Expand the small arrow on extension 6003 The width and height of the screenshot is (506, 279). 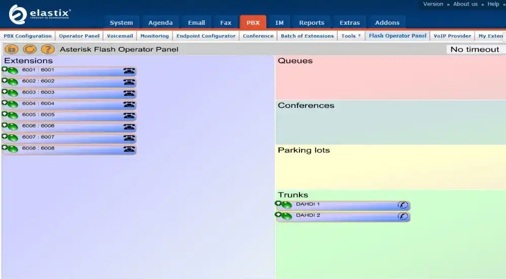[x=5, y=92]
